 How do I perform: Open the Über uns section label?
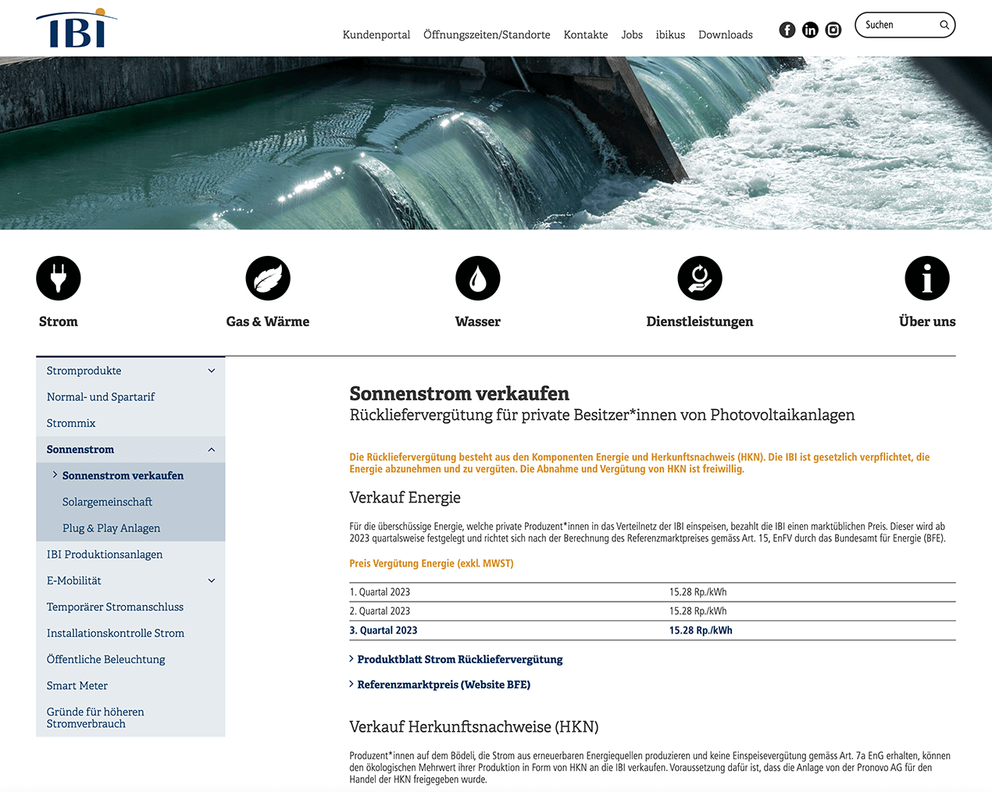(x=927, y=321)
